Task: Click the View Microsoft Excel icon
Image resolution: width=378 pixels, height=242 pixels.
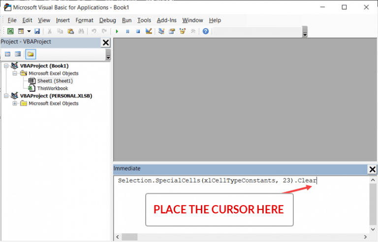Action: (11, 31)
